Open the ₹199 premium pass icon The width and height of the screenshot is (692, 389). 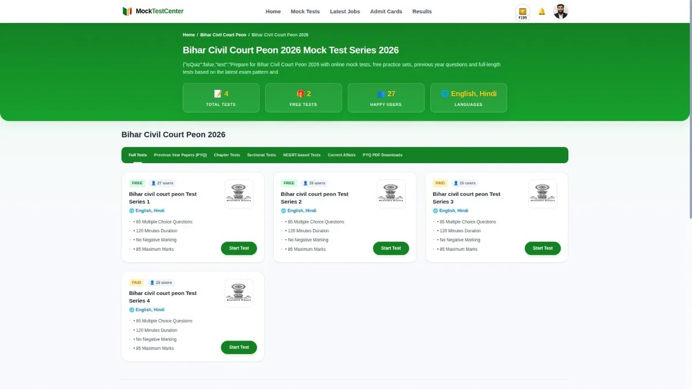point(522,13)
